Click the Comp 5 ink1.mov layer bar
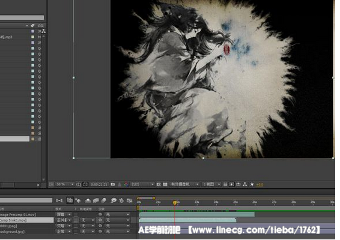The width and height of the screenshot is (340, 240). (187, 220)
